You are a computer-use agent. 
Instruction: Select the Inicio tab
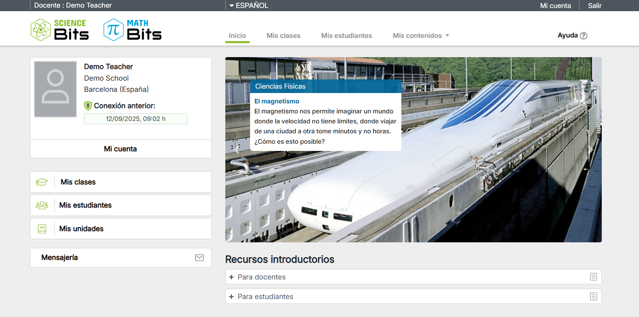tap(237, 36)
